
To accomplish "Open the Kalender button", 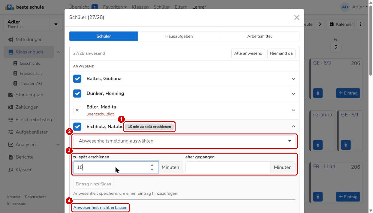I will coord(341,24).
